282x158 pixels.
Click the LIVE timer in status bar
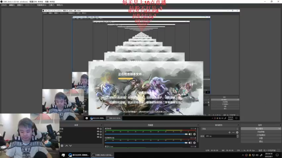tap(212, 151)
